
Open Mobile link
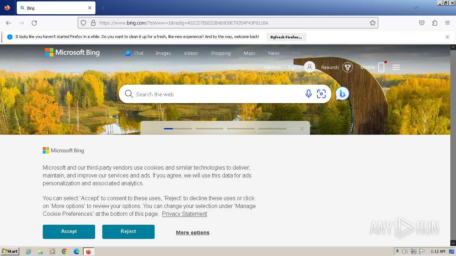click(368, 67)
